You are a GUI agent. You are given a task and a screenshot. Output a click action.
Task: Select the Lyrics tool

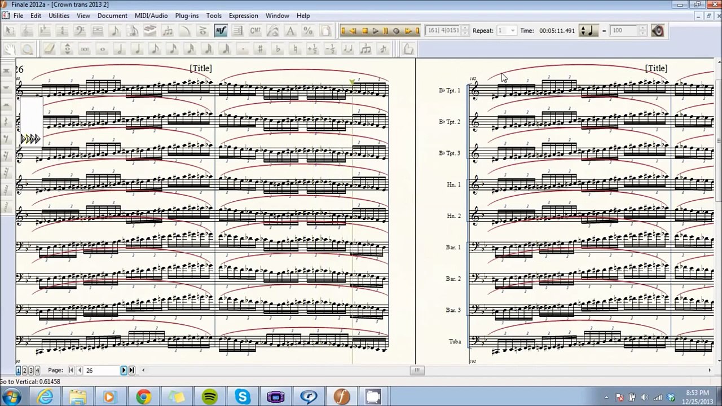click(272, 30)
